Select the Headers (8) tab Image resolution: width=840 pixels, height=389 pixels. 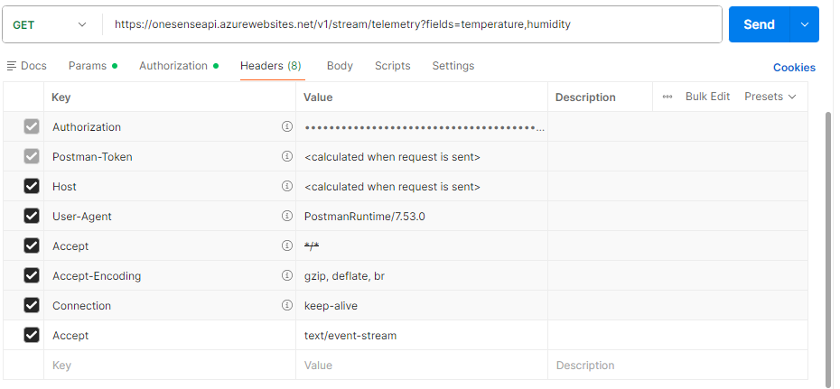(x=271, y=66)
